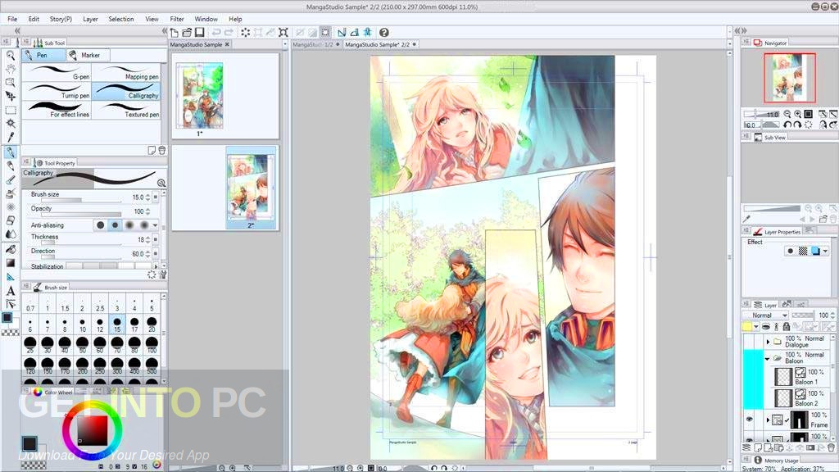The width and height of the screenshot is (839, 472).
Task: Click the New file toolbar icon
Action: 175,33
